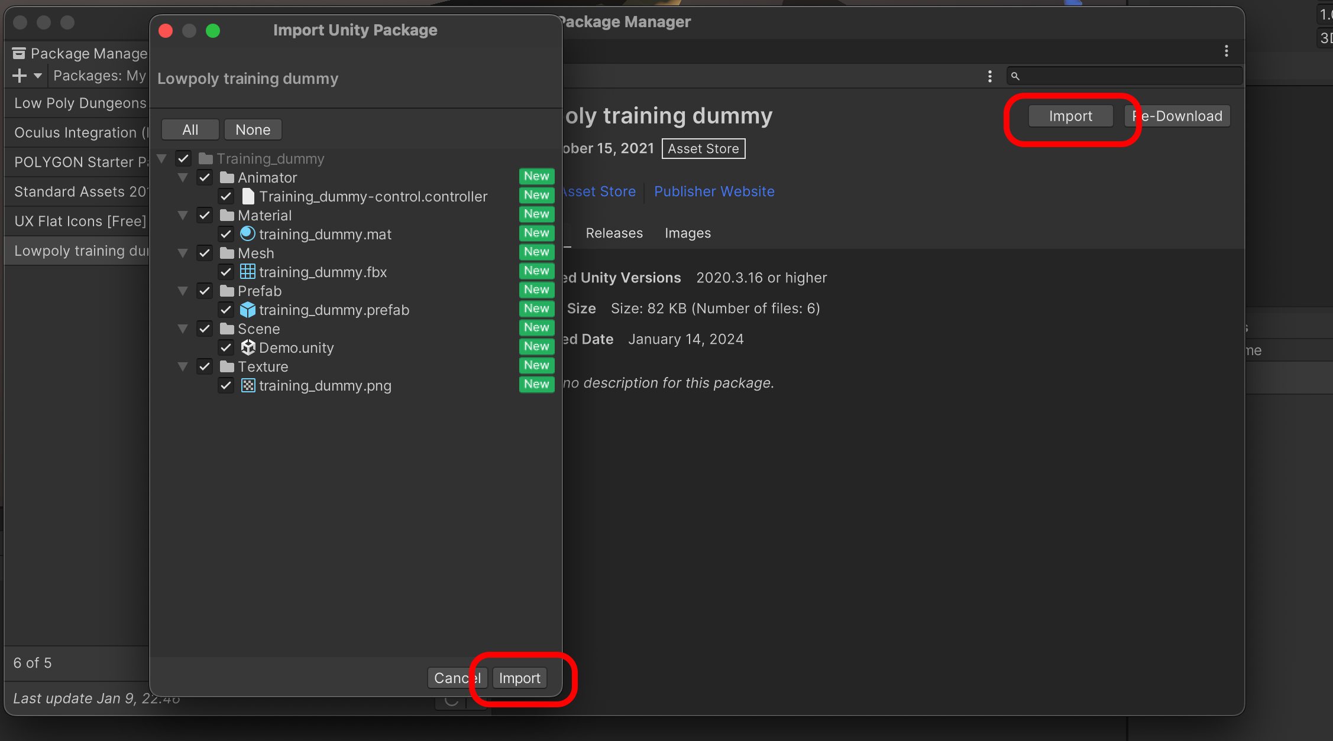Click the training_dummy.fbx mesh grid icon
1333x741 pixels.
click(248, 272)
